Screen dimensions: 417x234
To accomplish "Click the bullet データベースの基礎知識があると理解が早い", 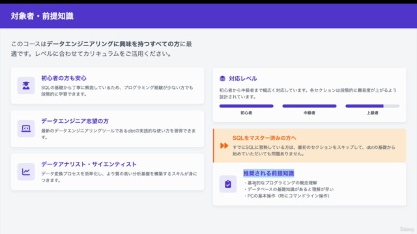I will (289, 189).
